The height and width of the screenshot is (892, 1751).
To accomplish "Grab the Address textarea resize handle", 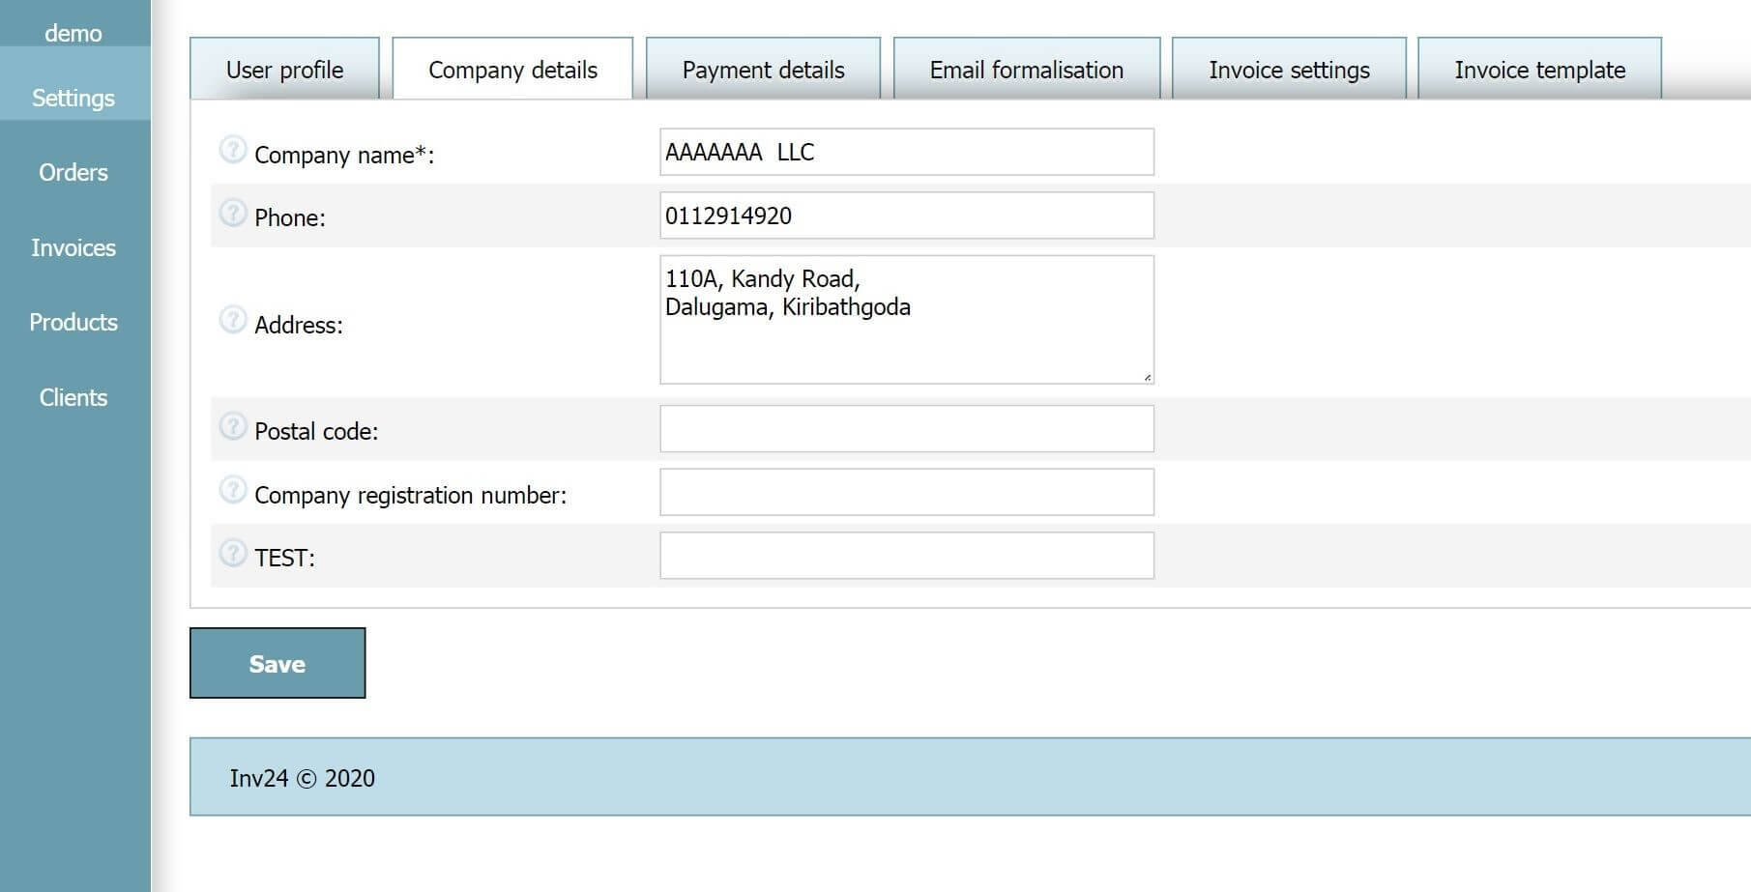I will [x=1147, y=377].
